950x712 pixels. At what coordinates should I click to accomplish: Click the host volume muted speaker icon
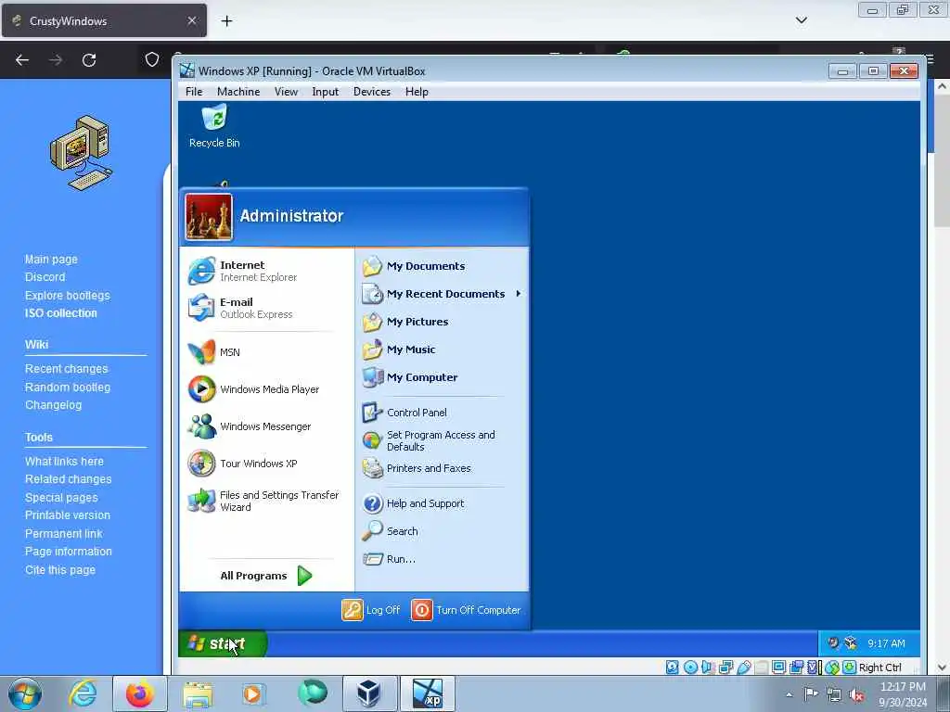pyautogui.click(x=856, y=694)
